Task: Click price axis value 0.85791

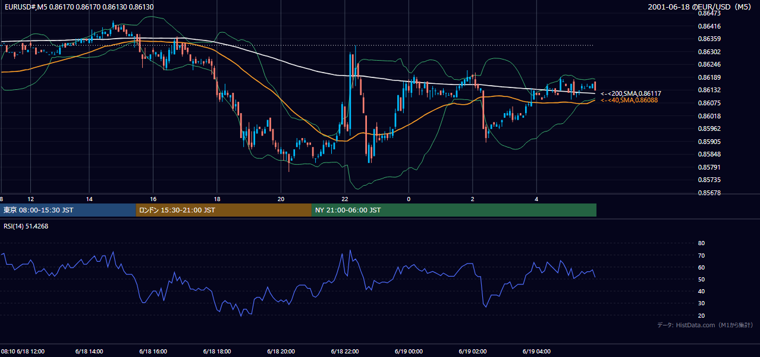Action: [709, 167]
